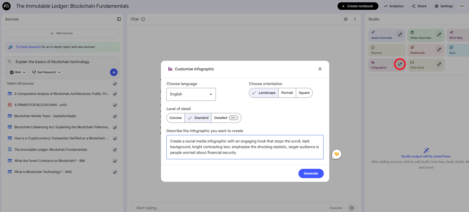Customize the Audio Overview with its pencil
Viewport: 469px width, 212px height.
click(400, 34)
